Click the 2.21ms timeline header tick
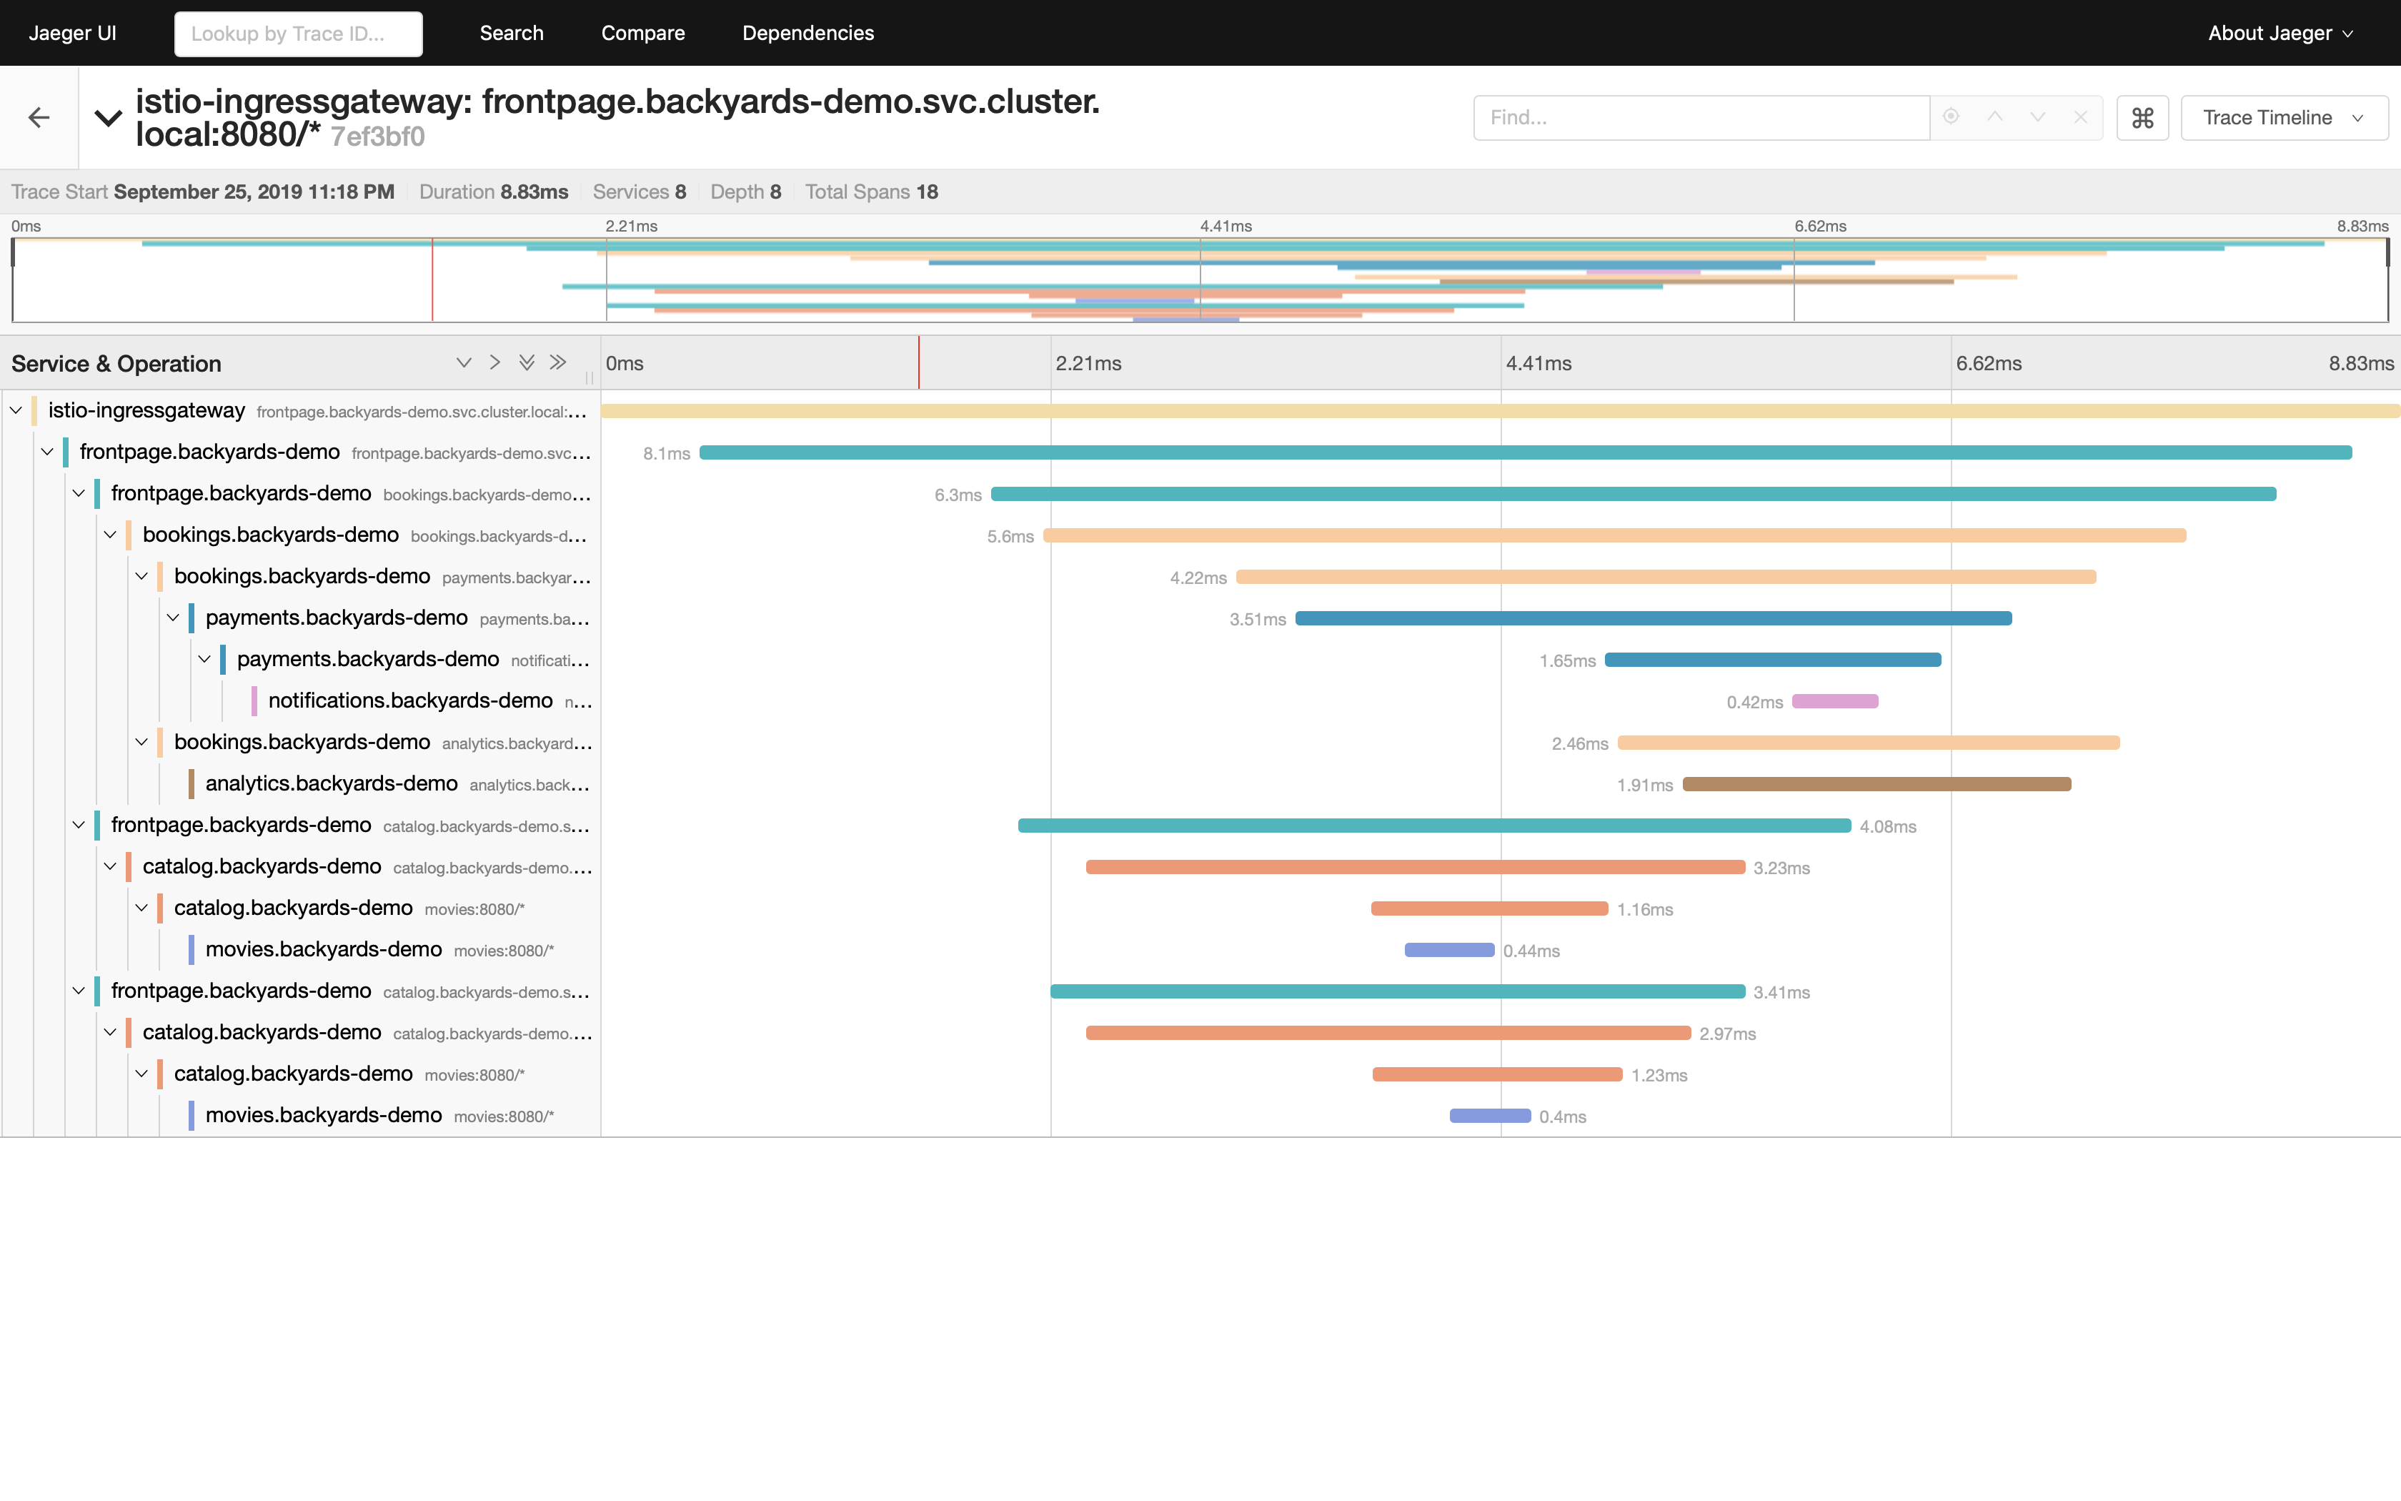2401x1501 pixels. 1088,363
